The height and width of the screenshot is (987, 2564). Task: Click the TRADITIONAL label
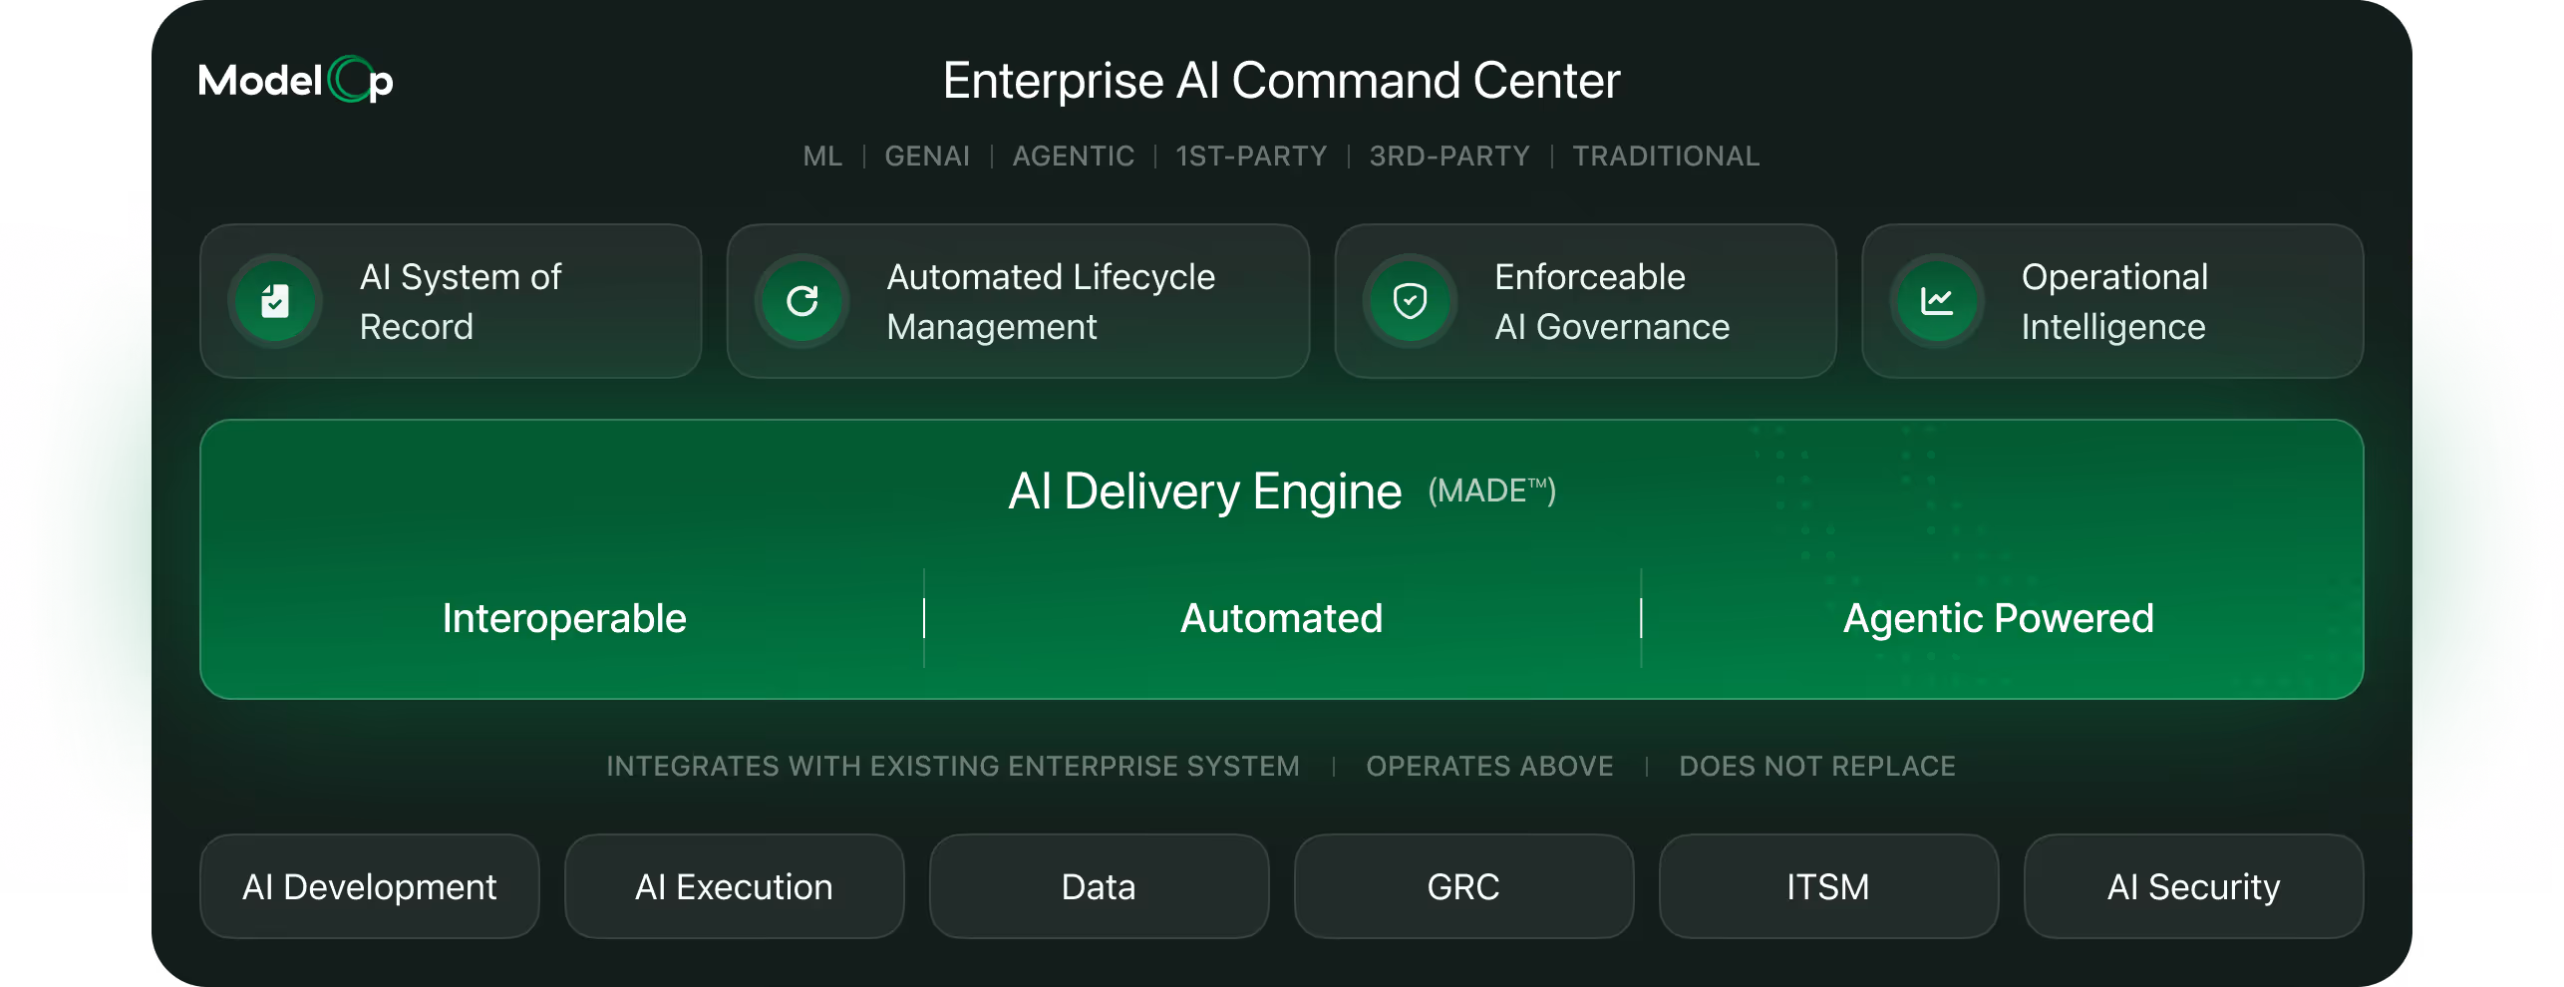[x=1666, y=157]
